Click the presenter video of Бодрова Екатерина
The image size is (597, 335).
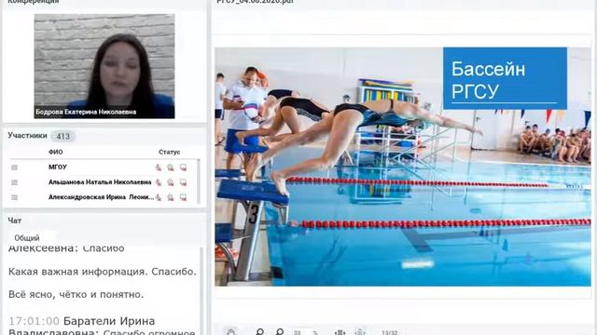click(104, 66)
